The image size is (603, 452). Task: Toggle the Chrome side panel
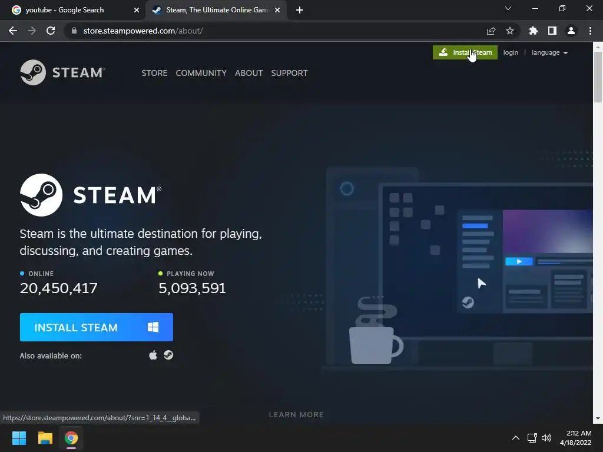[x=552, y=31]
